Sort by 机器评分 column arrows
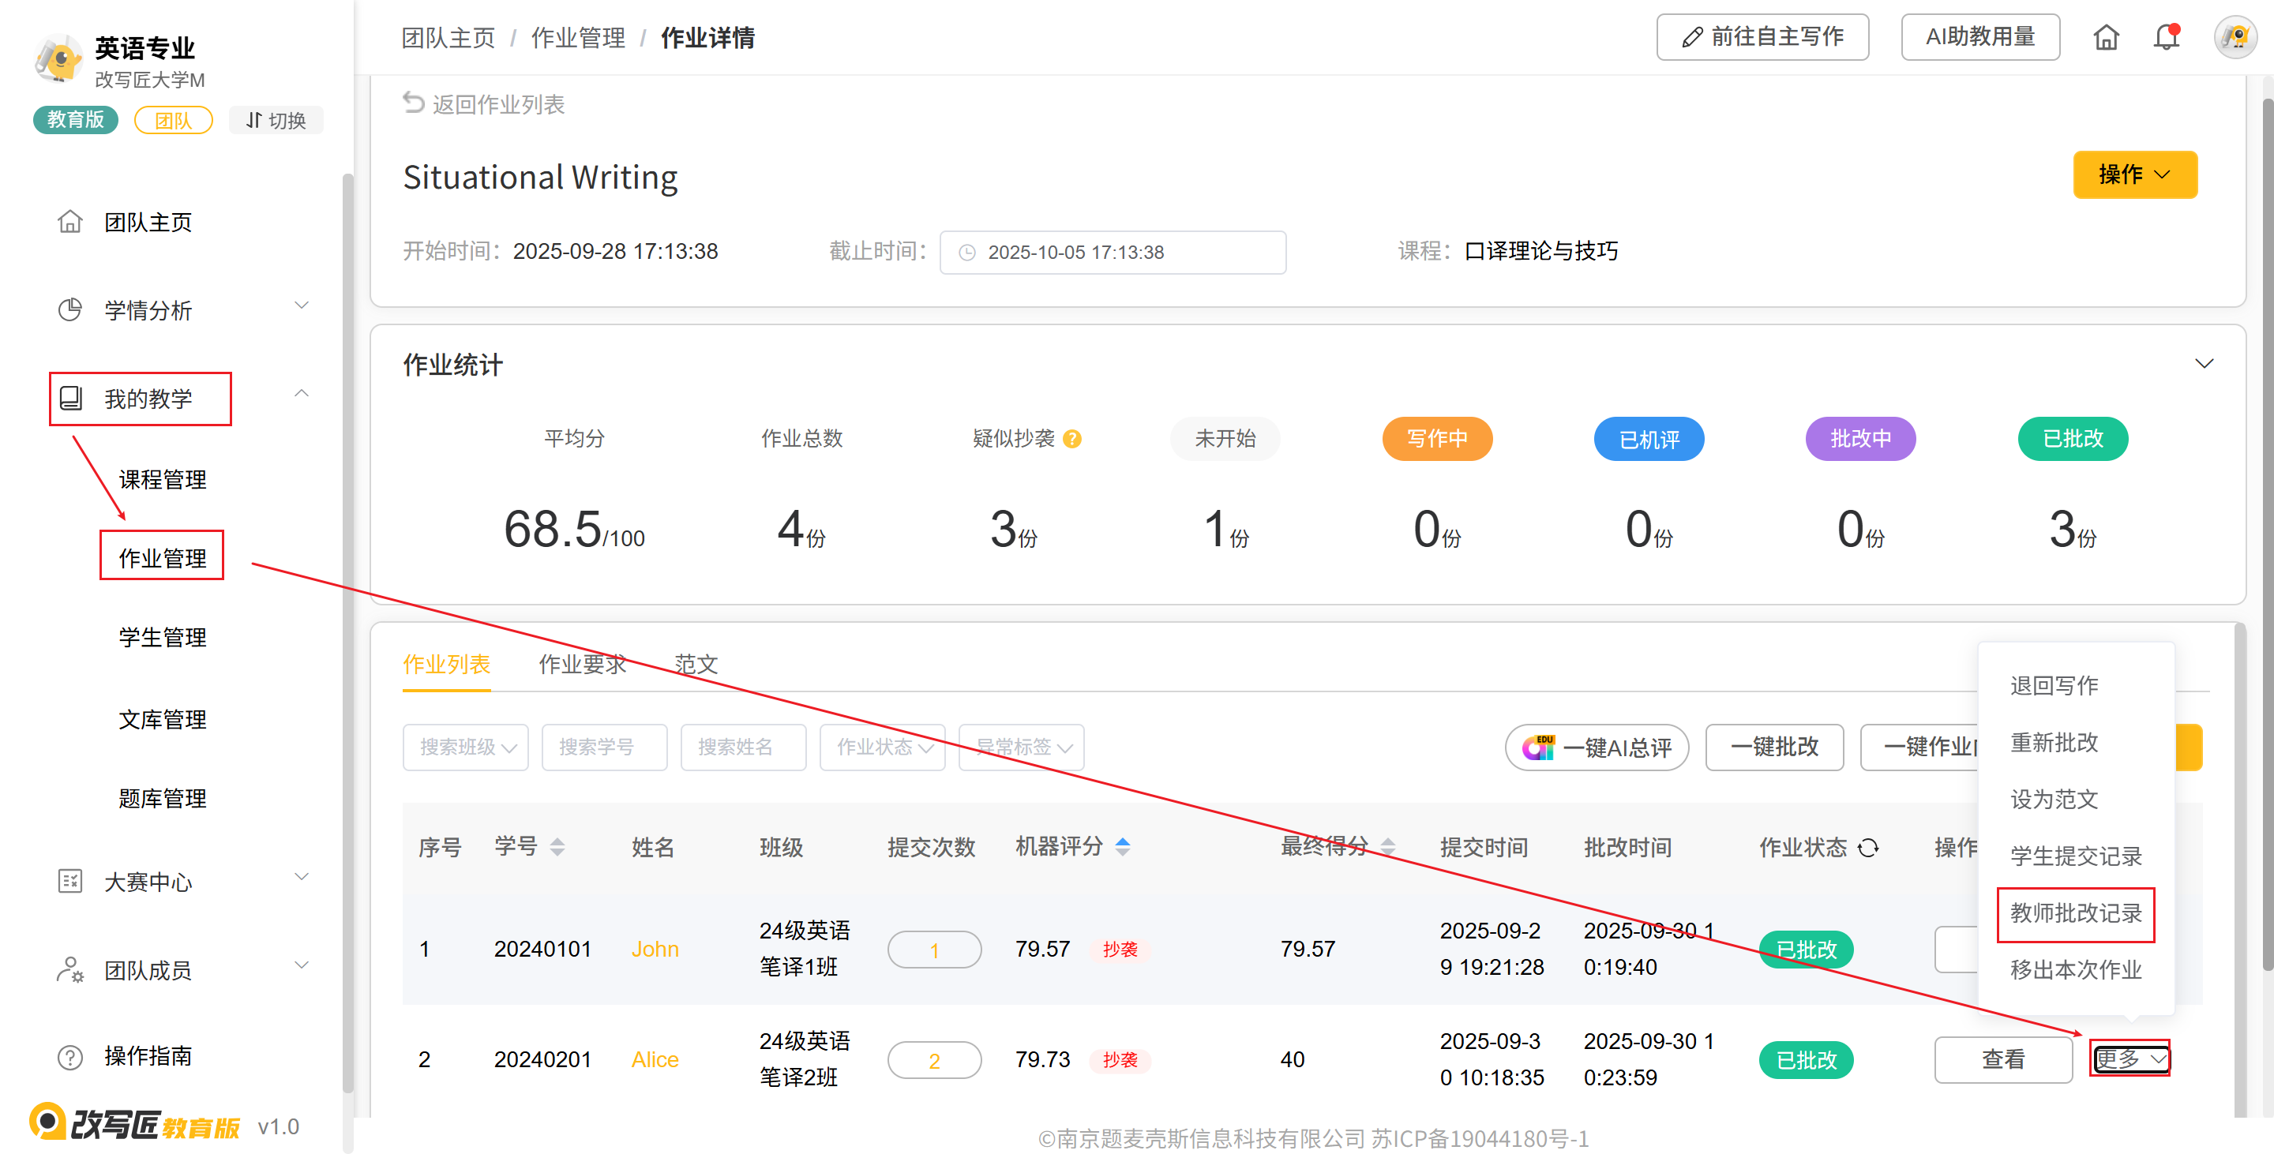Image resolution: width=2274 pixels, height=1154 pixels. (x=1122, y=847)
